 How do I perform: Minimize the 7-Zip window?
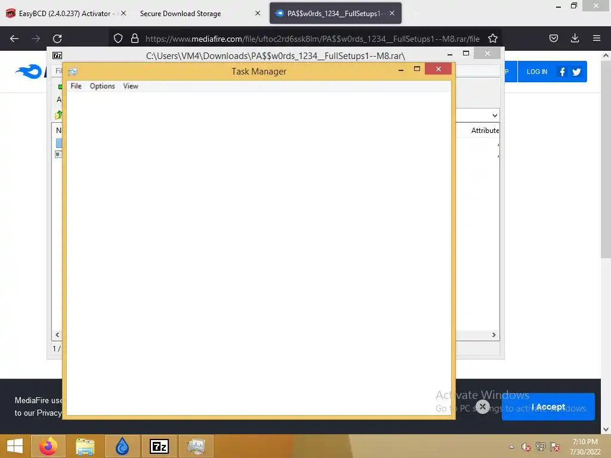click(x=450, y=54)
